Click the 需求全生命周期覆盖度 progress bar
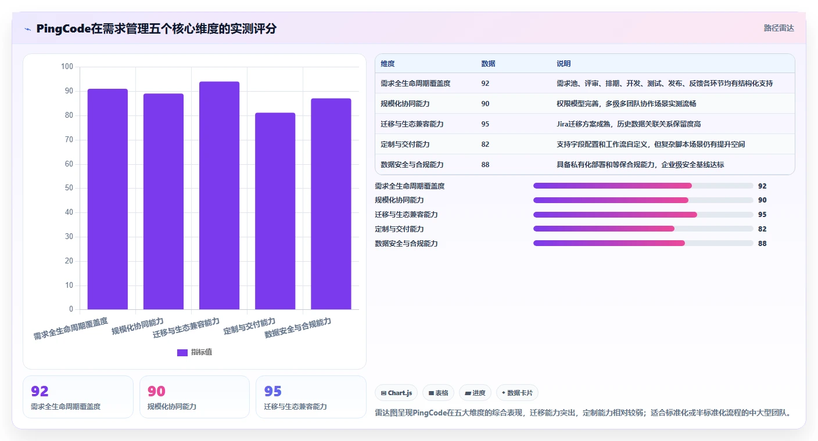This screenshot has height=441, width=818. [x=643, y=186]
